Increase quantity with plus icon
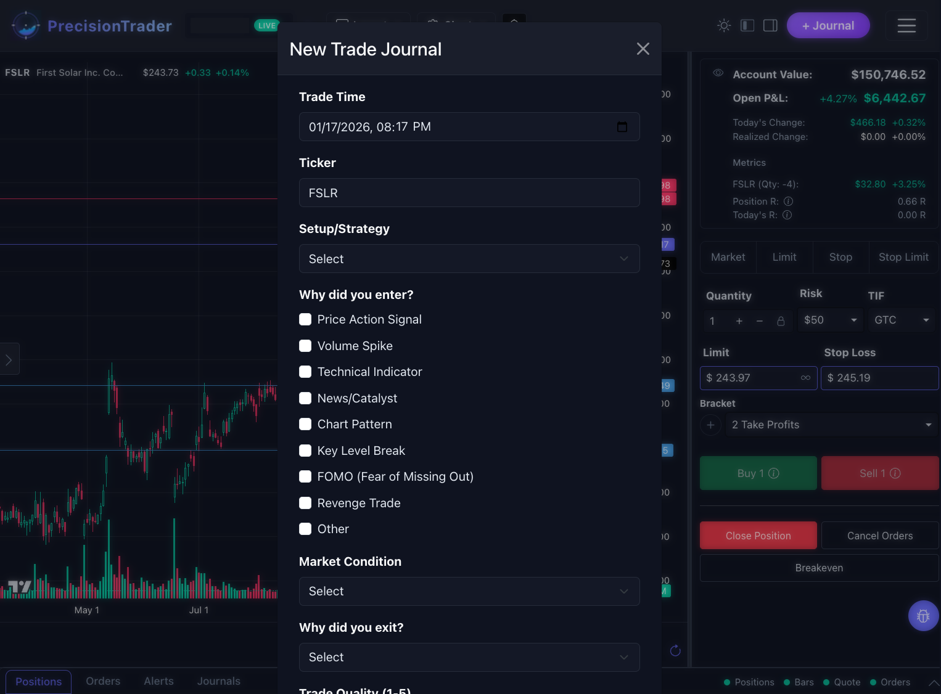Screen dimensions: 941x694 pos(739,321)
